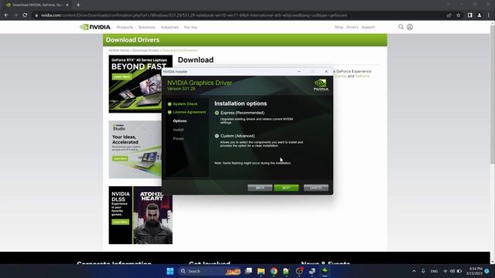Click the NVIDIA Home breadcrumb link
Image resolution: width=495 pixels, height=278 pixels.
(x=118, y=50)
